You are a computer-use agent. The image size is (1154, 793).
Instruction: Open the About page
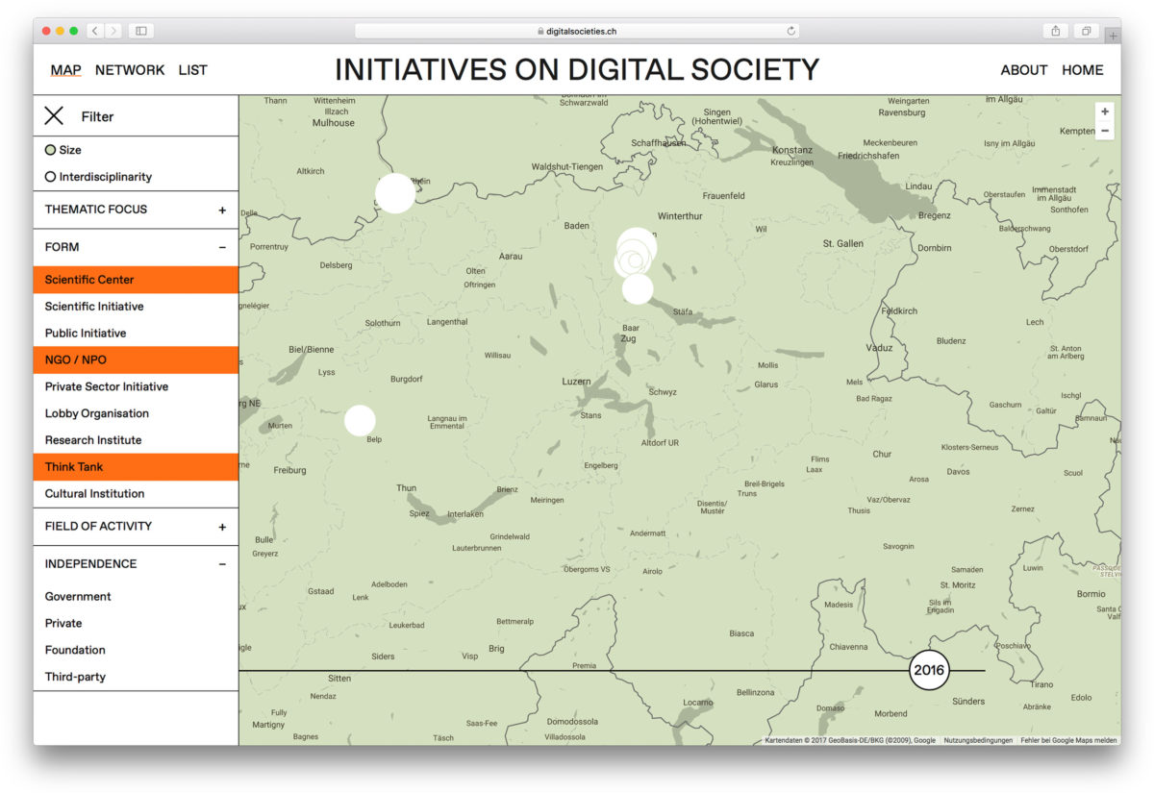tap(1023, 70)
